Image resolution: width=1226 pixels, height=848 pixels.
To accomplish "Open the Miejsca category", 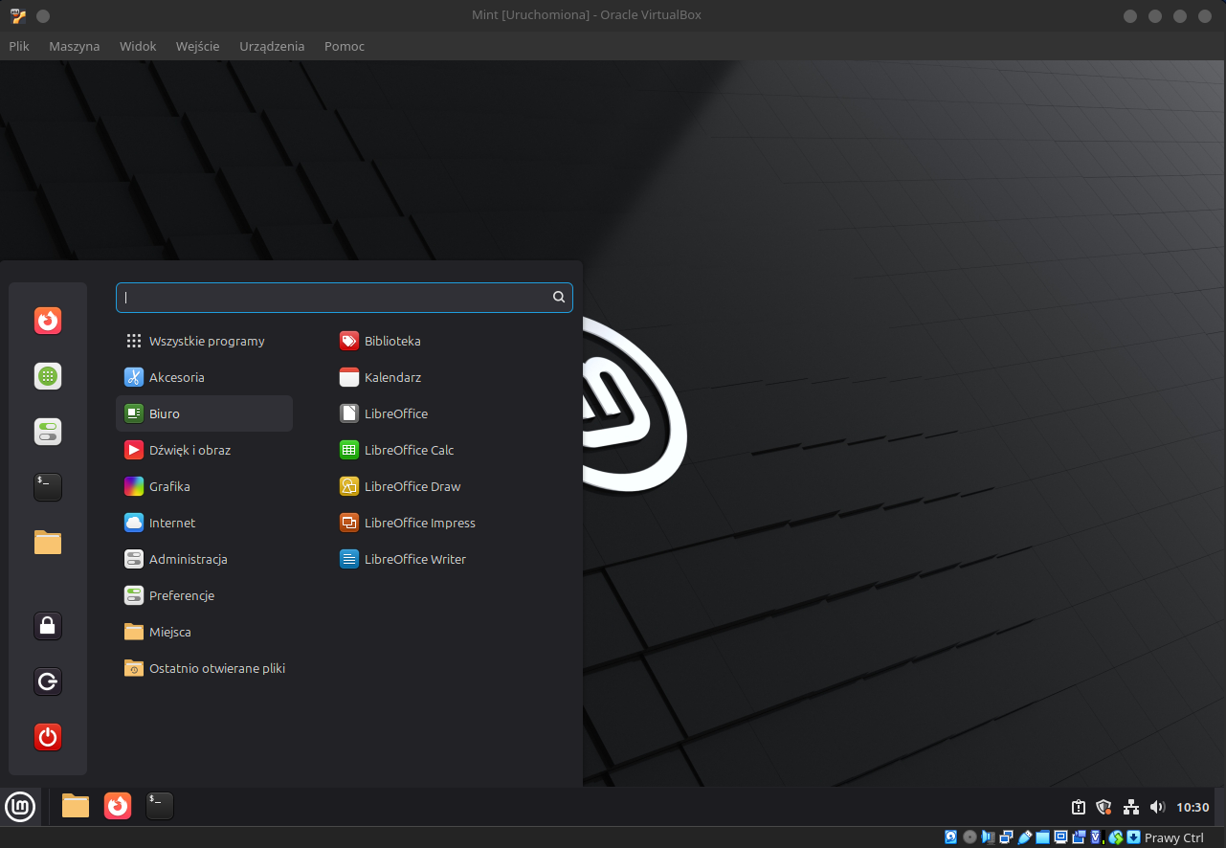I will tap(204, 632).
